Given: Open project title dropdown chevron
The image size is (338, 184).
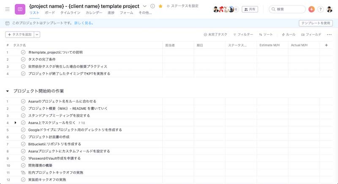Looking at the screenshot, I should pos(144,6).
